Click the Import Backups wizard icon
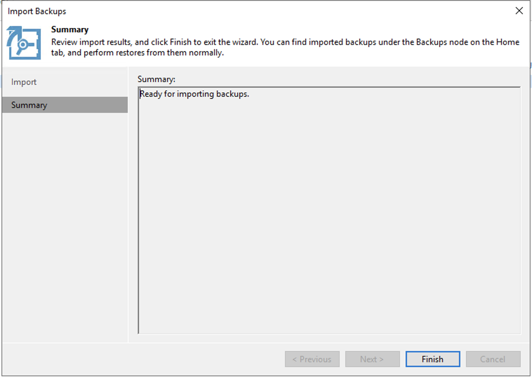Image resolution: width=532 pixels, height=377 pixels. click(x=24, y=43)
